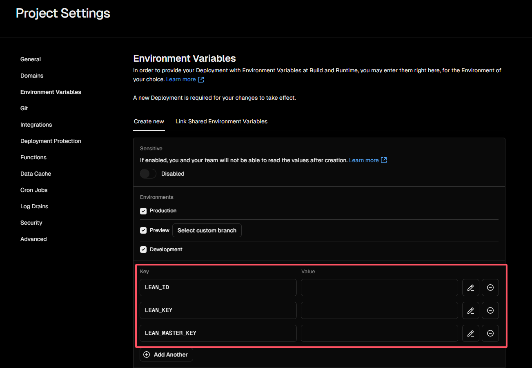
Task: Click the plus icon in Add Another
Action: (147, 355)
